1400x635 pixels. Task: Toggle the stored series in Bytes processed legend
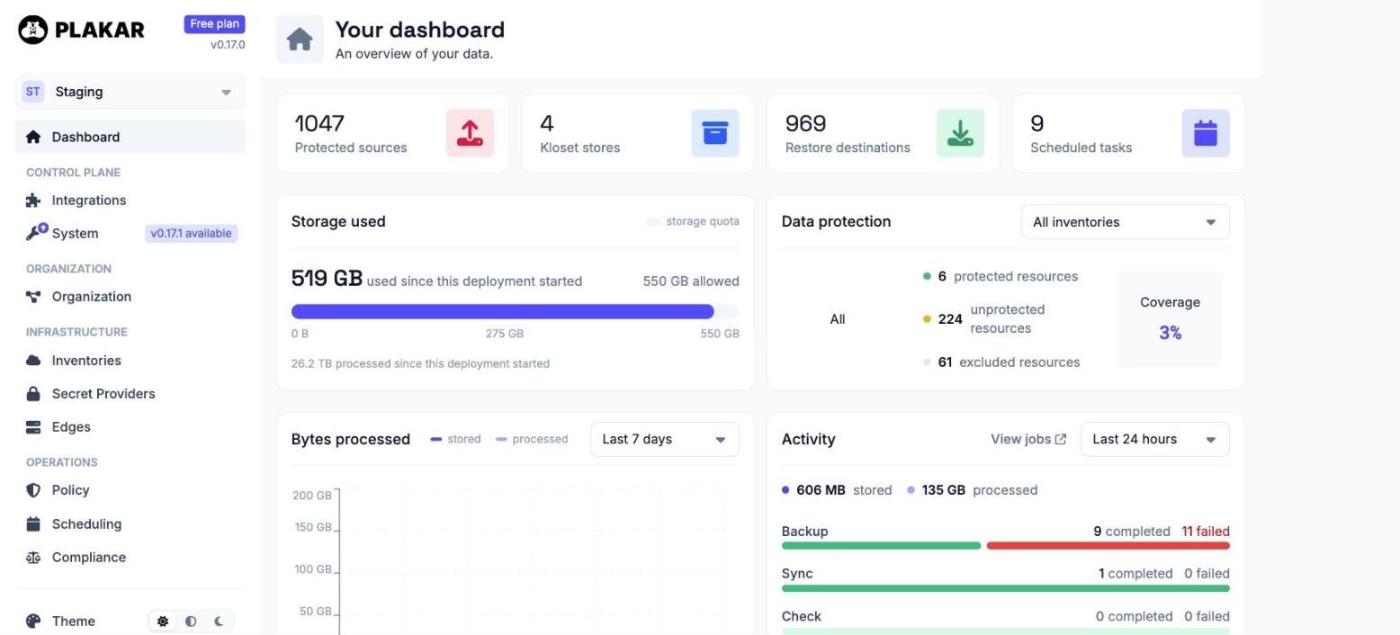pos(455,439)
